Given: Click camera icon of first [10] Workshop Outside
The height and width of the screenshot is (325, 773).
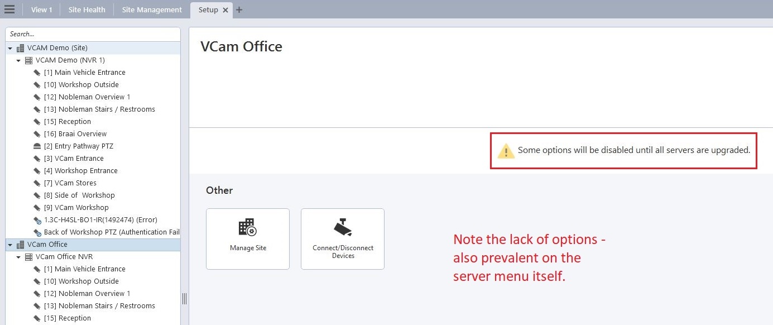Looking at the screenshot, I should click(37, 85).
